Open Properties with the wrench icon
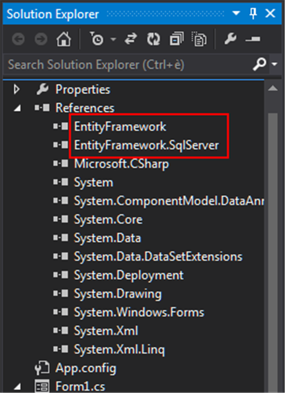 [x=230, y=39]
